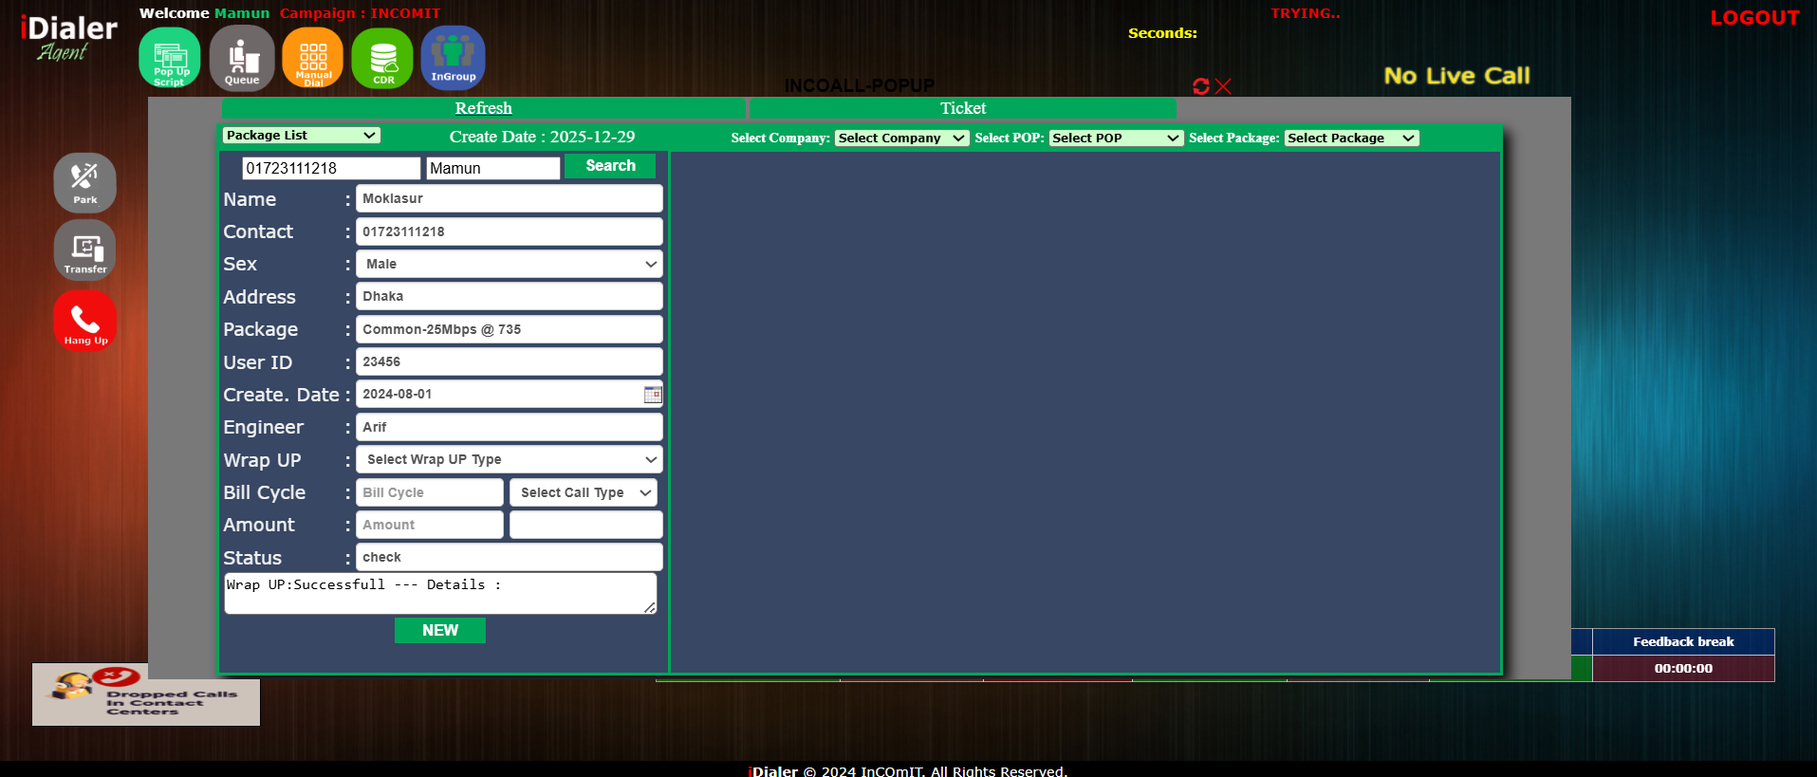Viewport: 1817px width, 777px height.
Task: Open the Pop Up Script icon
Action: click(170, 58)
